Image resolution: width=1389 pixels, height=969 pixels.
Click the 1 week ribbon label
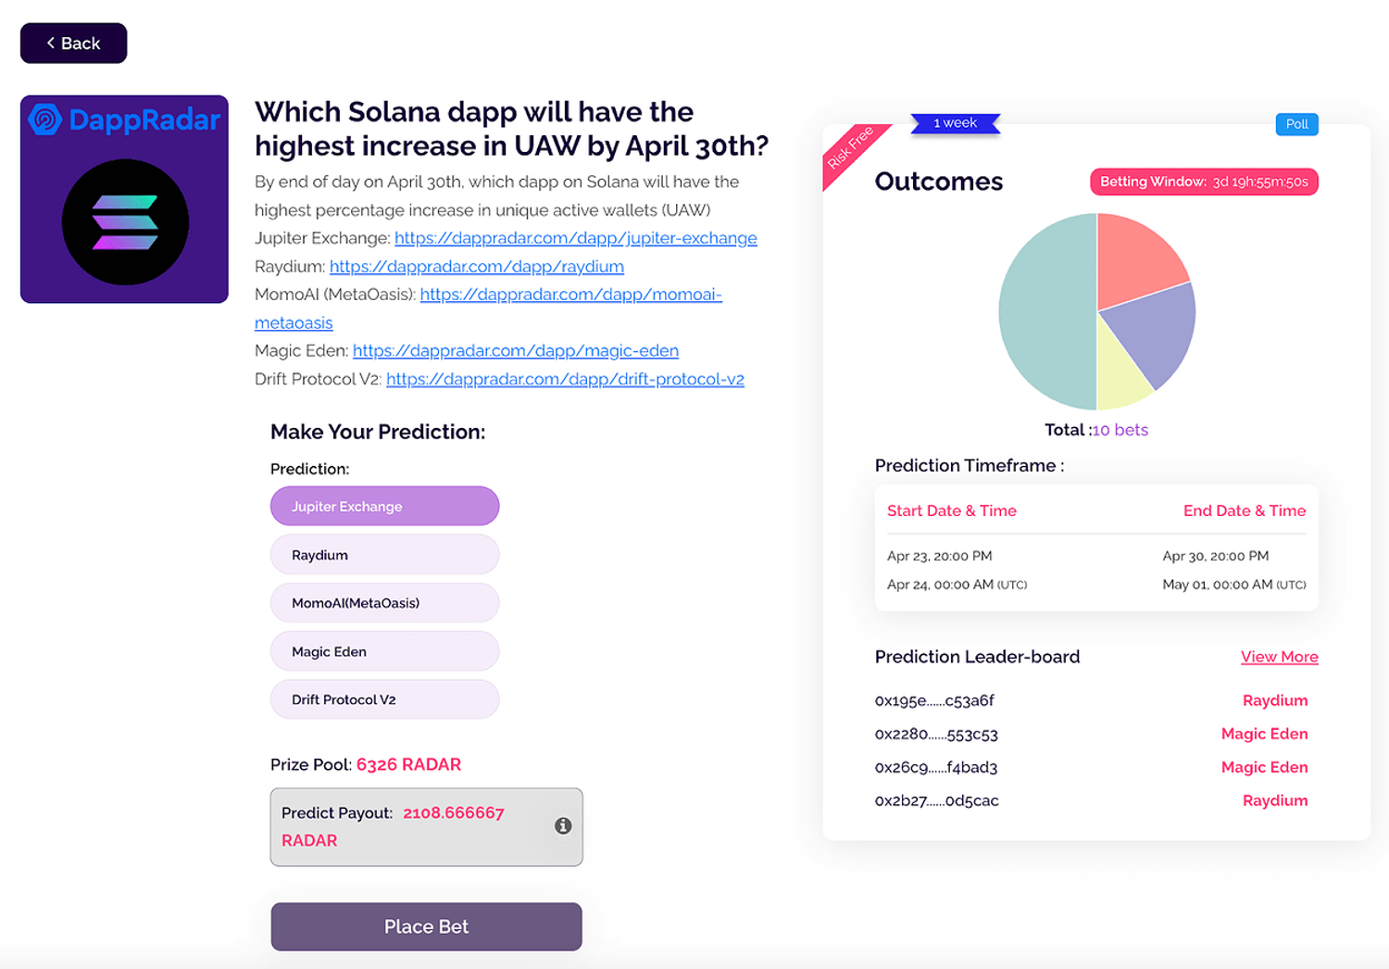(x=955, y=123)
